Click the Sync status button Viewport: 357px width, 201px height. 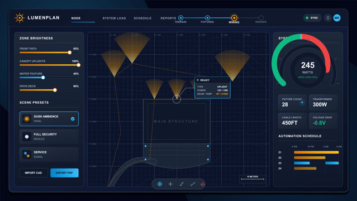coord(312,18)
